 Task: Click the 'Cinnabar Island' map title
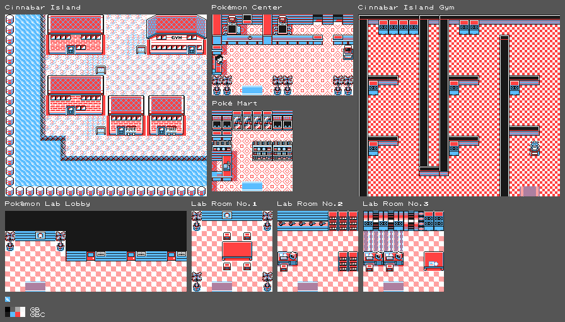(x=43, y=7)
